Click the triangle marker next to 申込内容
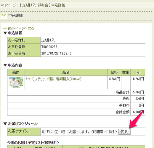This screenshot has width=154, height=148. tap(5, 65)
